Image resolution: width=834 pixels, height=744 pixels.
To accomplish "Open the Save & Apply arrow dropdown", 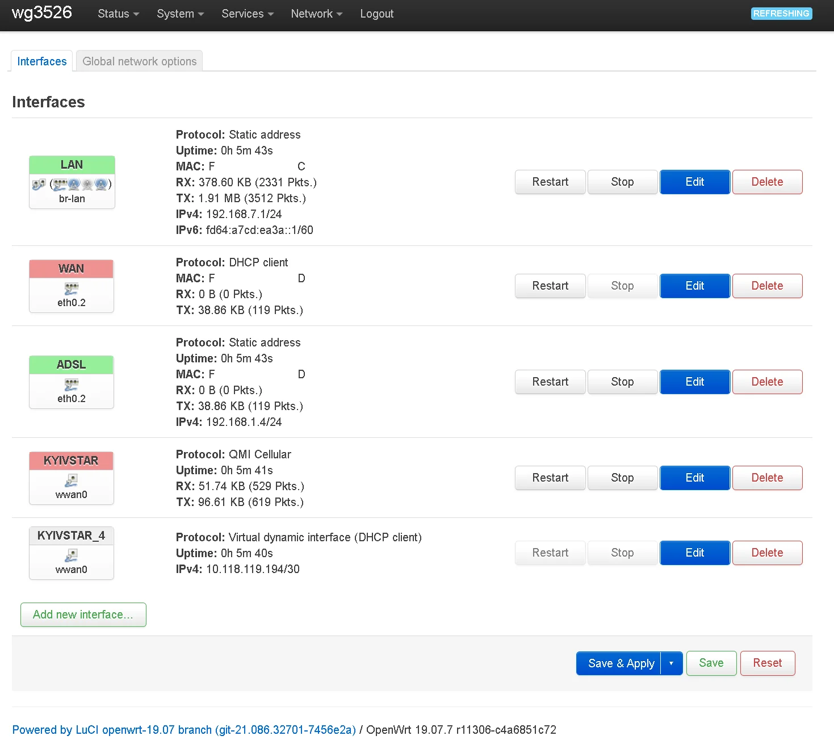I will (671, 663).
